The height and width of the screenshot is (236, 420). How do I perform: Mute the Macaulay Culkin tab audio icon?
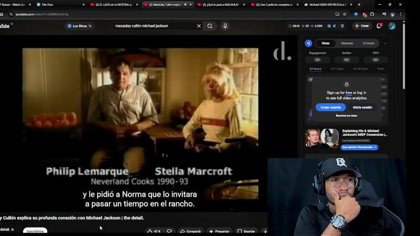185,5
